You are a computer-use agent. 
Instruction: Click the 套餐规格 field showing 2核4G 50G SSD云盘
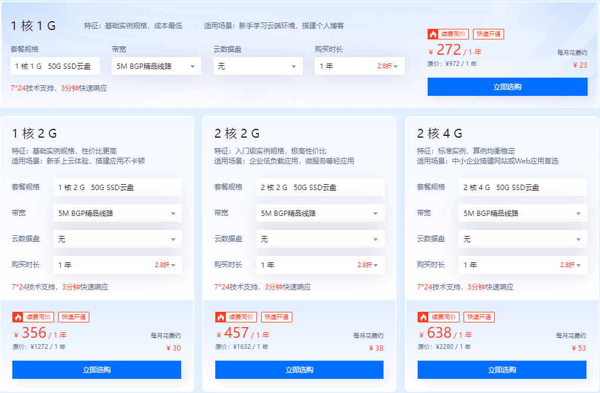tap(522, 187)
